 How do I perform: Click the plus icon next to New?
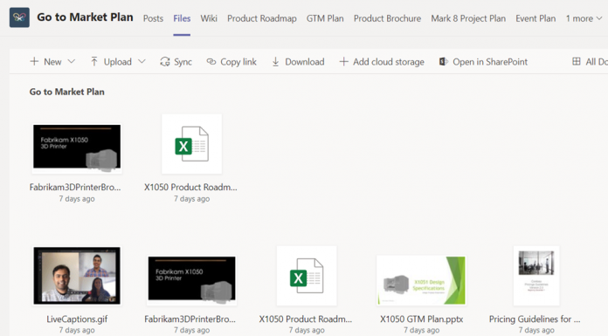click(34, 61)
